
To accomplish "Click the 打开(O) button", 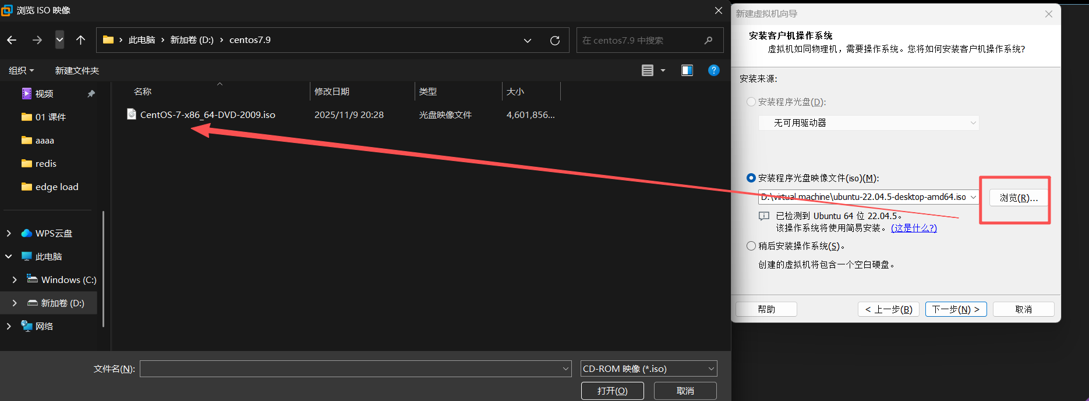I will point(613,391).
